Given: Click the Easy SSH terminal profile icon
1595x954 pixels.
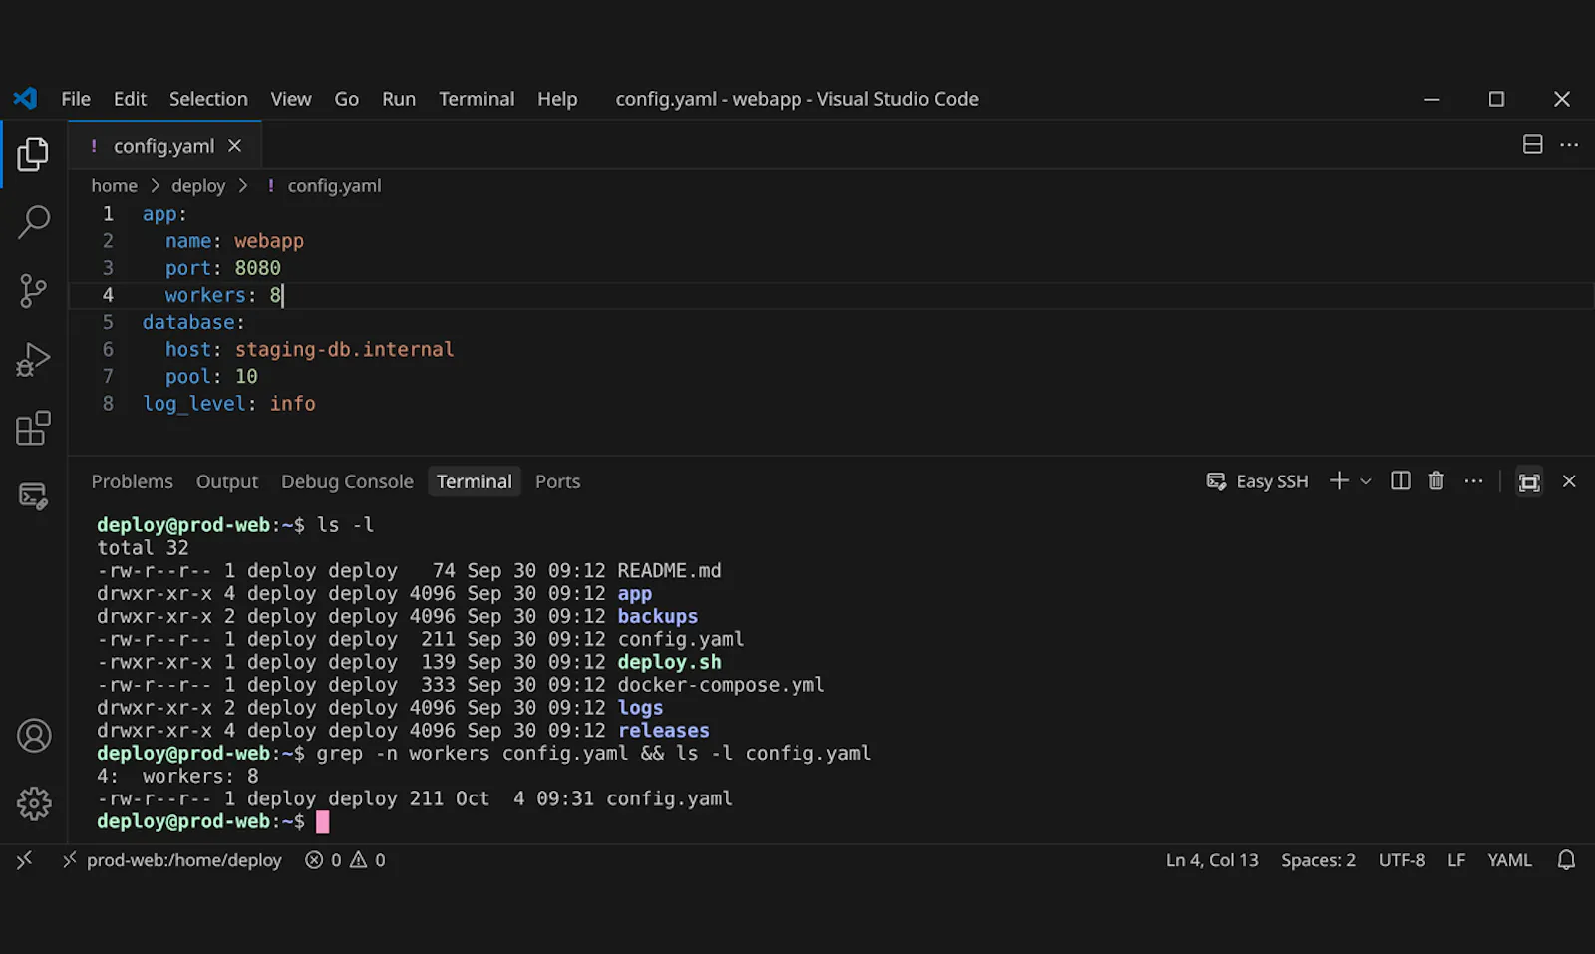Looking at the screenshot, I should (1216, 481).
